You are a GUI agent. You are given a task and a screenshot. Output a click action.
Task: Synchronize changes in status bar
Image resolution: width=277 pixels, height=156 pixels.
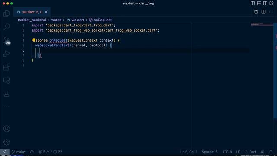[32, 152]
